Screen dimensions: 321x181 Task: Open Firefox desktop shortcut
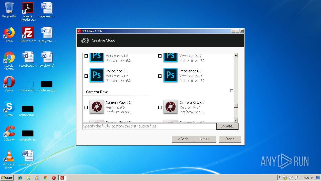click(9, 33)
